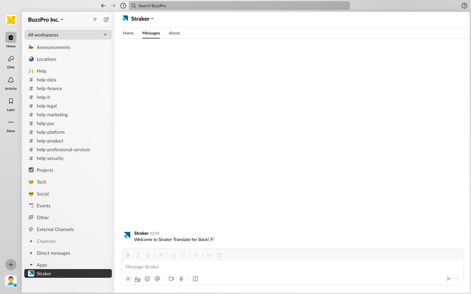Image resolution: width=471 pixels, height=294 pixels.
Task: Open the help question mark
Action: pyautogui.click(x=464, y=6)
